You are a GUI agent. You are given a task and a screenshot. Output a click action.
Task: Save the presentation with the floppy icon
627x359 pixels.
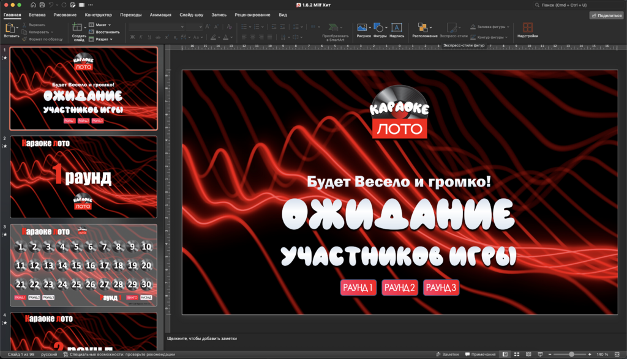42,5
